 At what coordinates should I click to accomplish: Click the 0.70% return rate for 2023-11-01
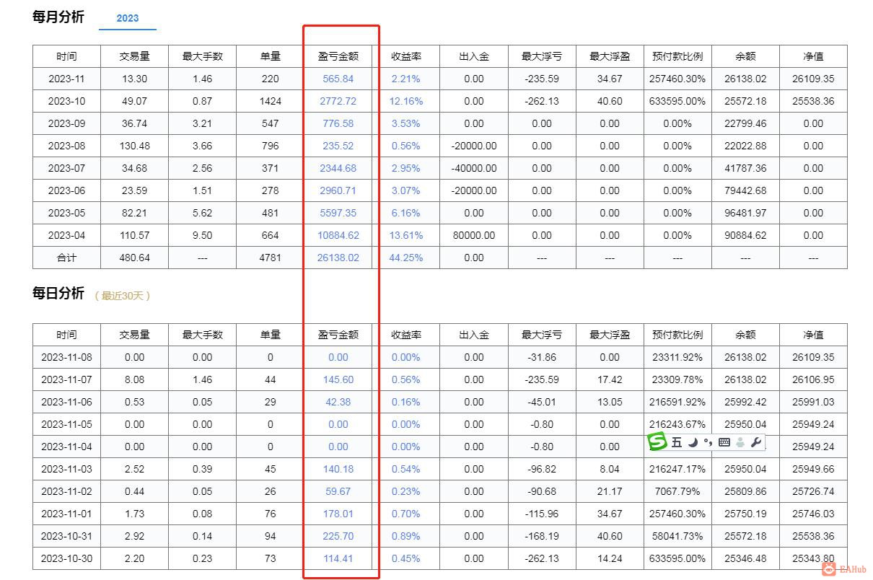tap(406, 514)
